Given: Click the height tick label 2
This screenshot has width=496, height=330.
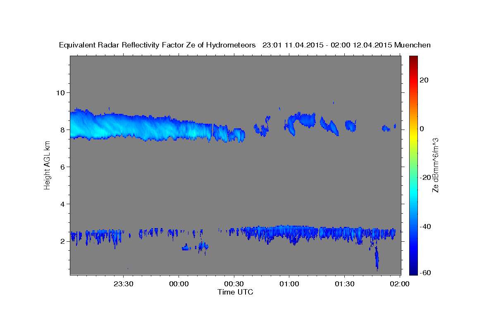Looking at the screenshot, I should coord(62,241).
